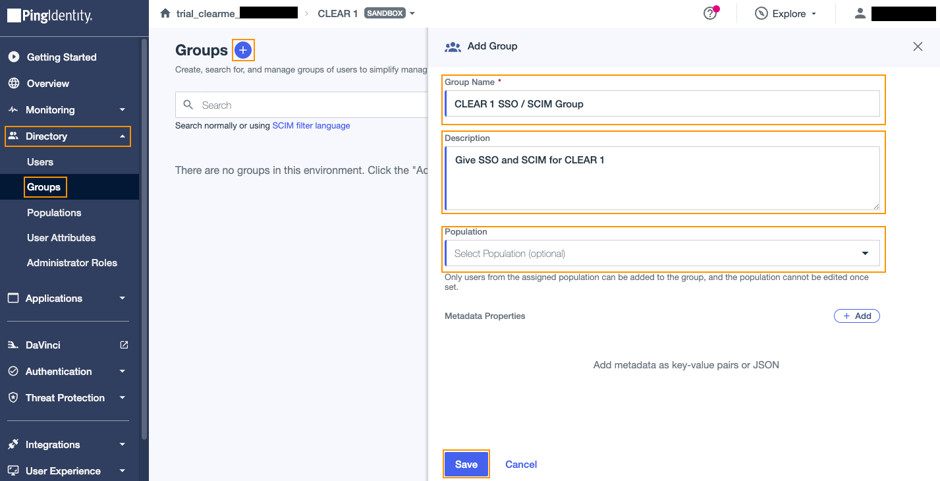
Task: Open the help question mark icon
Action: (709, 14)
